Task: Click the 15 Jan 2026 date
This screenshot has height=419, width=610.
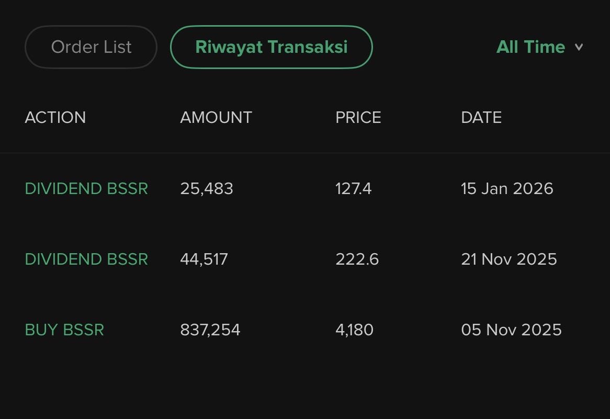Action: (x=507, y=188)
